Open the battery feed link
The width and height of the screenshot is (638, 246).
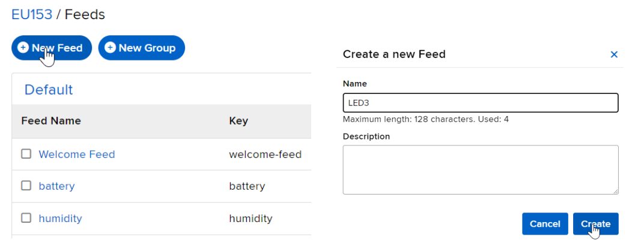56,186
